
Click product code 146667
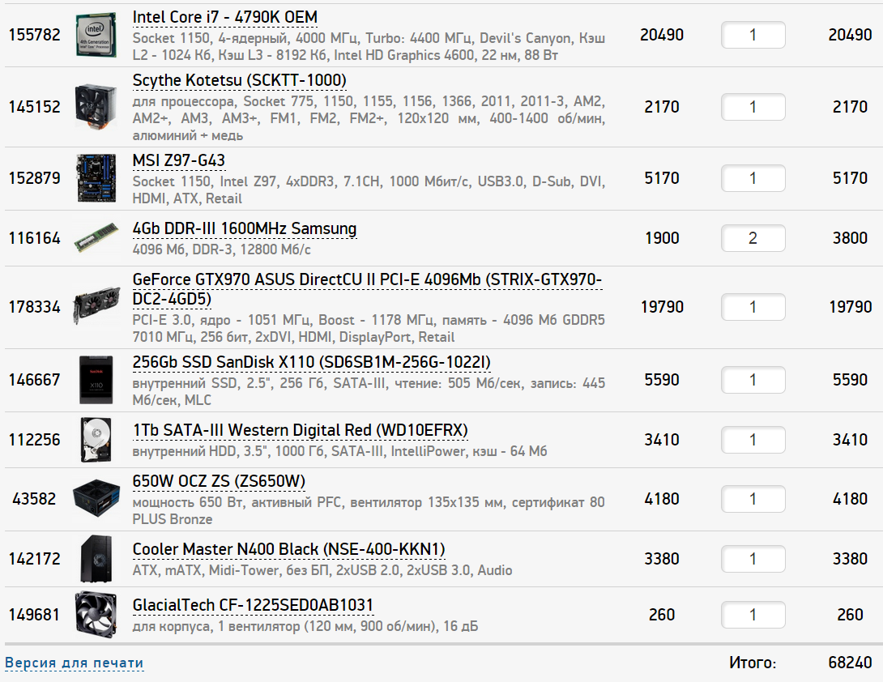pos(34,380)
